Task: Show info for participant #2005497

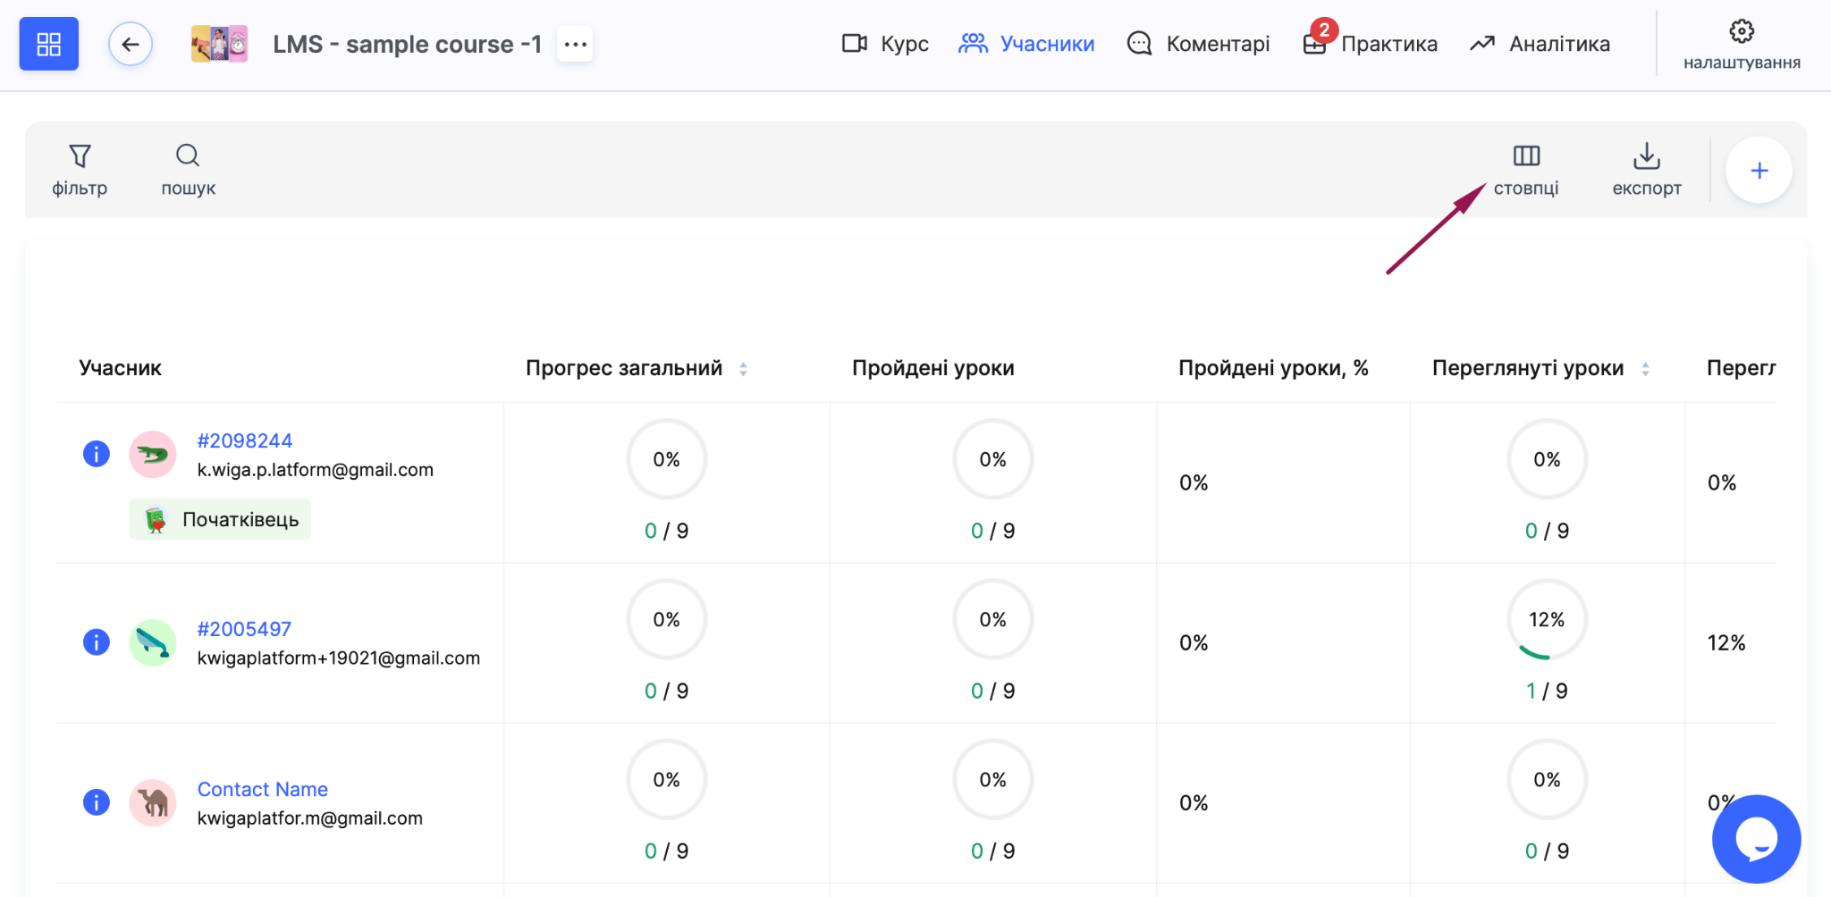Action: (97, 641)
